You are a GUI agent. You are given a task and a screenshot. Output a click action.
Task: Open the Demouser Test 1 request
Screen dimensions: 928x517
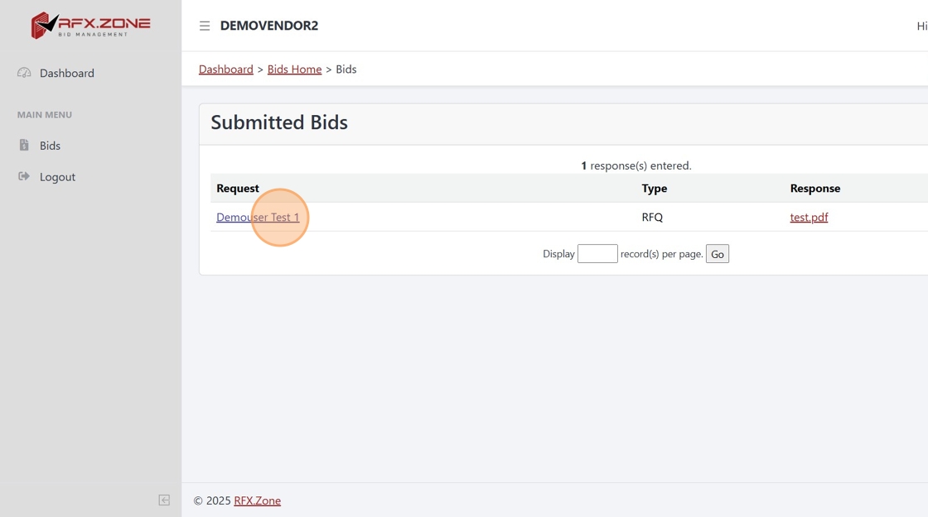tap(258, 218)
